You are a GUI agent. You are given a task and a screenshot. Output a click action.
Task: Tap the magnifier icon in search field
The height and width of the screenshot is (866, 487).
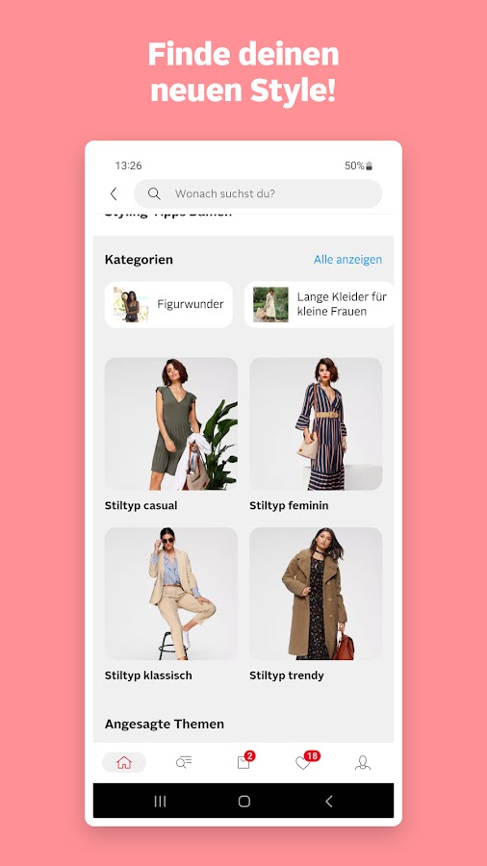click(x=154, y=193)
